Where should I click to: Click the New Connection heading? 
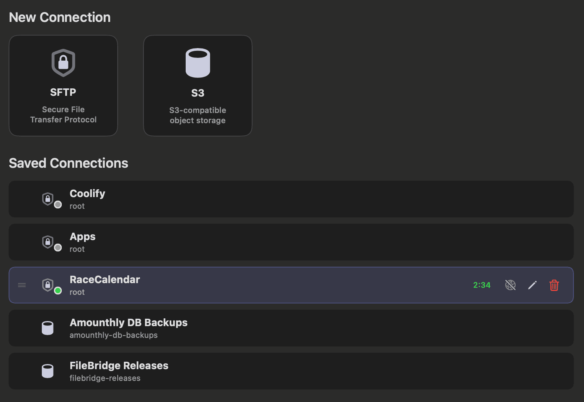pyautogui.click(x=60, y=17)
